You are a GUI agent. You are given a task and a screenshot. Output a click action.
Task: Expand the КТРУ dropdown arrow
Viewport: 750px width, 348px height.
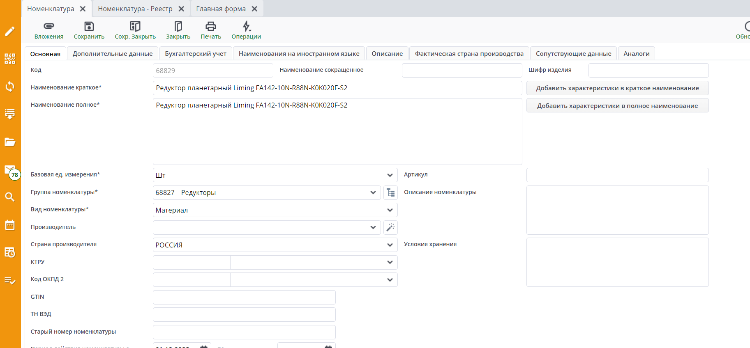(x=390, y=262)
